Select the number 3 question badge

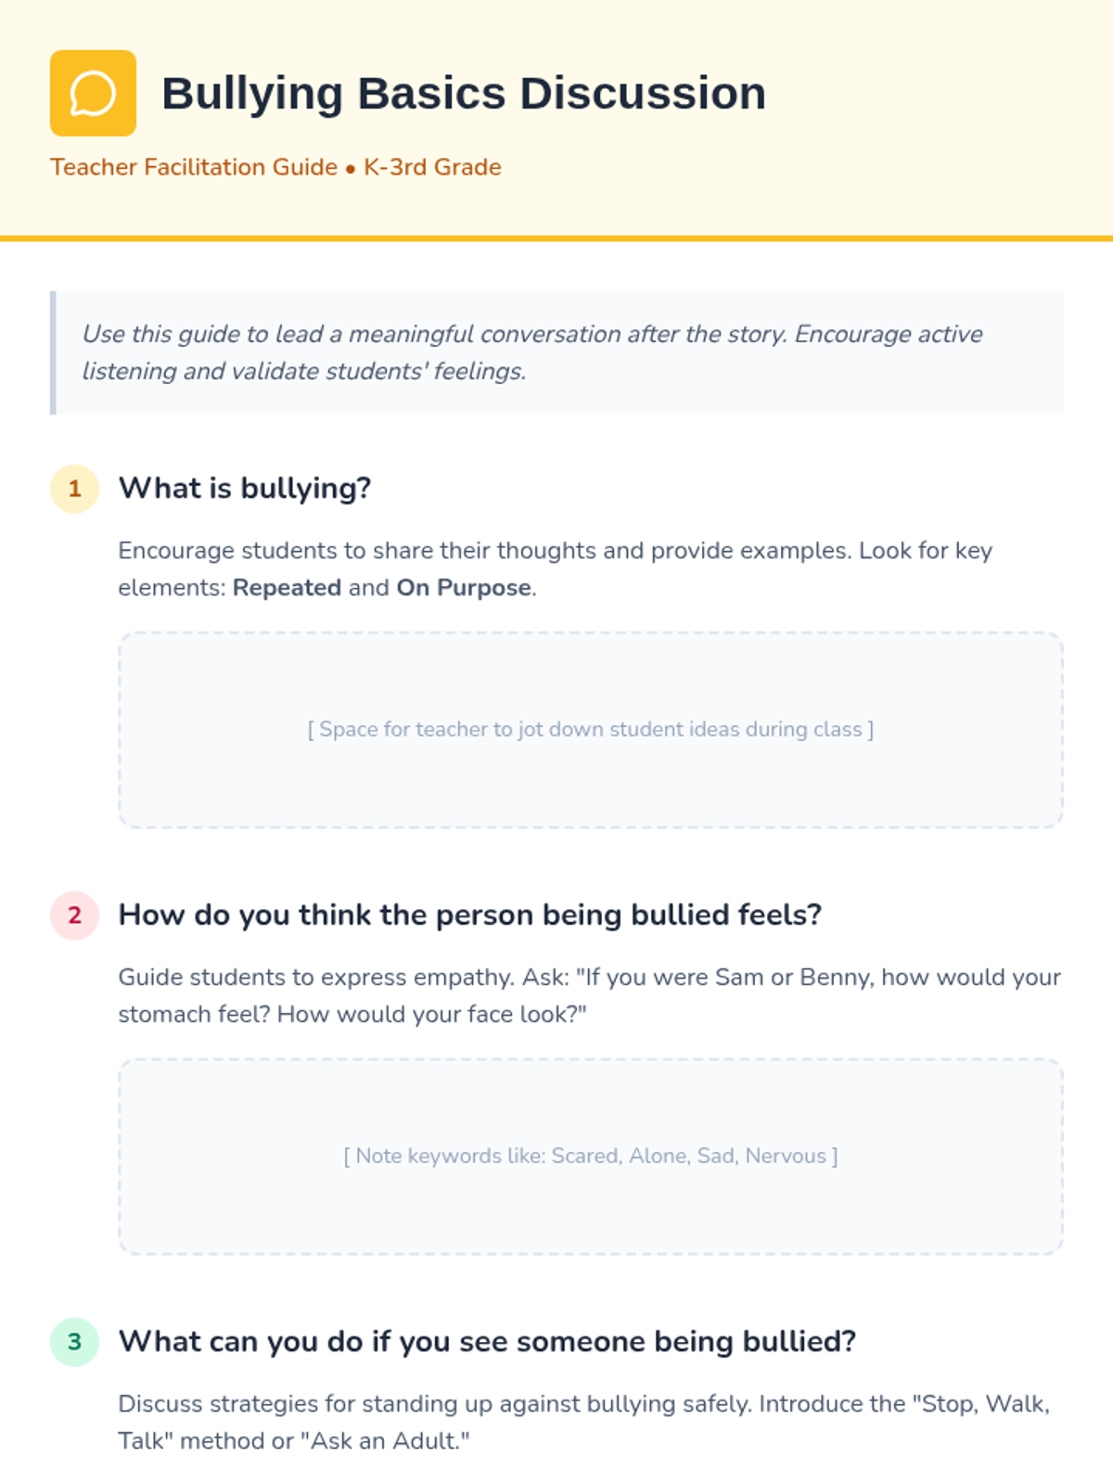coord(74,1342)
